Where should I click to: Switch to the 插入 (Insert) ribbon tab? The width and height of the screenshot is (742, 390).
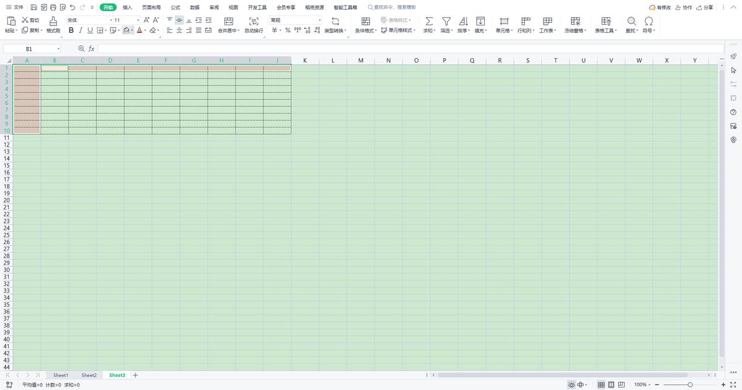click(127, 7)
